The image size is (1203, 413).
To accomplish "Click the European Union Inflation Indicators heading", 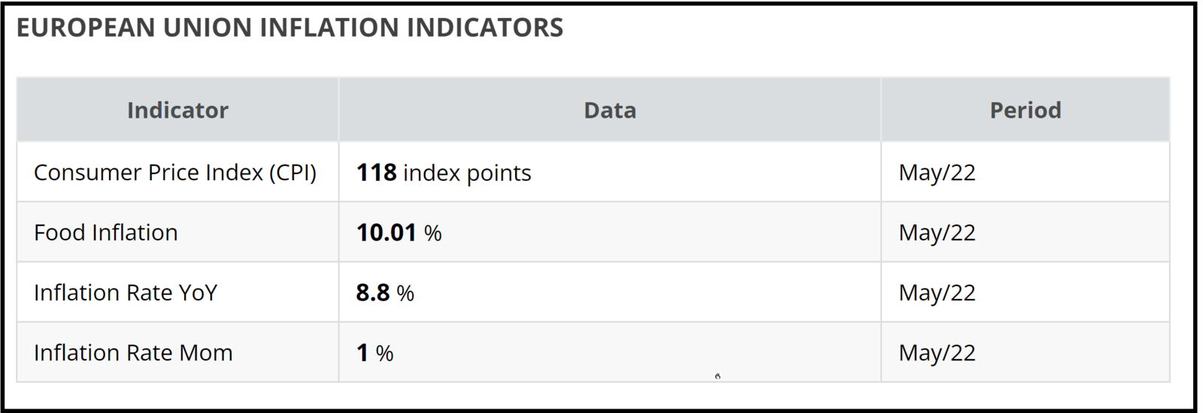I will click(x=289, y=28).
